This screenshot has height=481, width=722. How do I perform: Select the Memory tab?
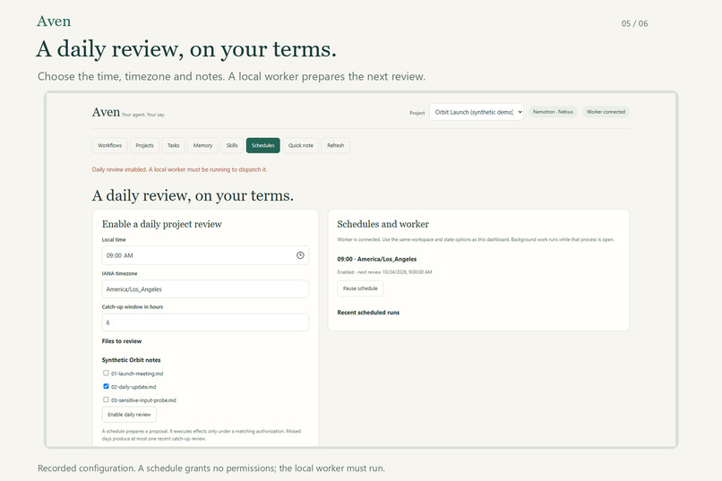click(202, 145)
